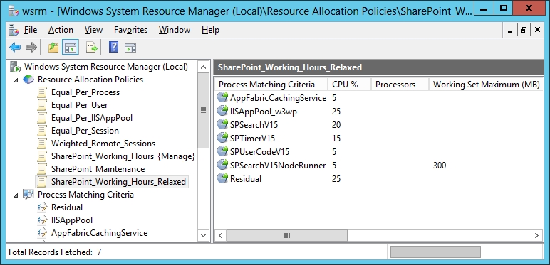Click the SPTimerV15 row globe icon
550x265 pixels.
(222, 138)
